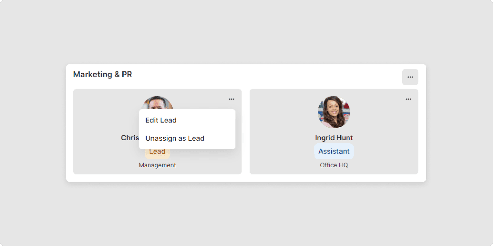Click the orange Lead role badge

point(157,153)
